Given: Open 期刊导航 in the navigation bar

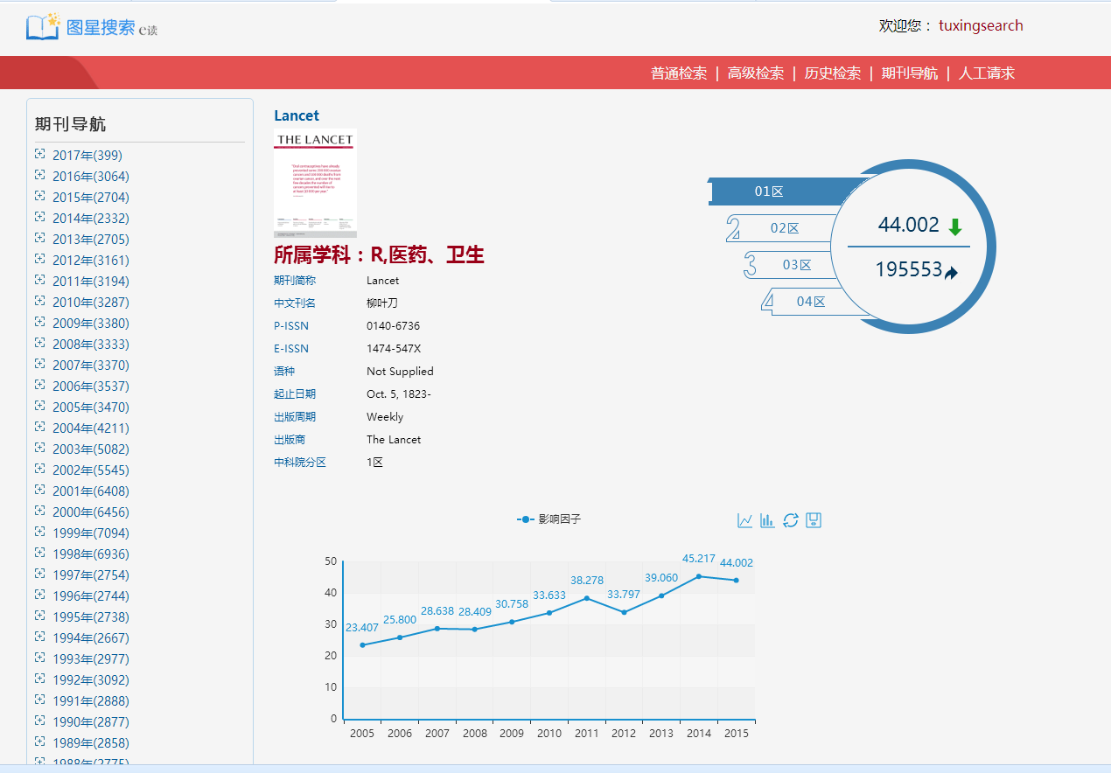Looking at the screenshot, I should (x=910, y=73).
